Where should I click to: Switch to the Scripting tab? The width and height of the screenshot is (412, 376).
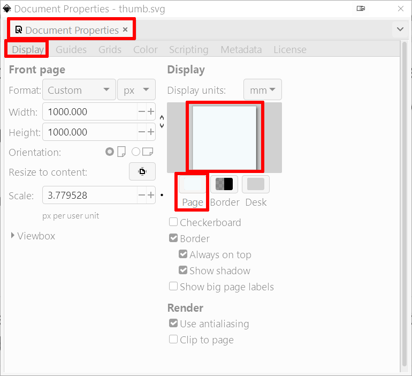(x=189, y=49)
